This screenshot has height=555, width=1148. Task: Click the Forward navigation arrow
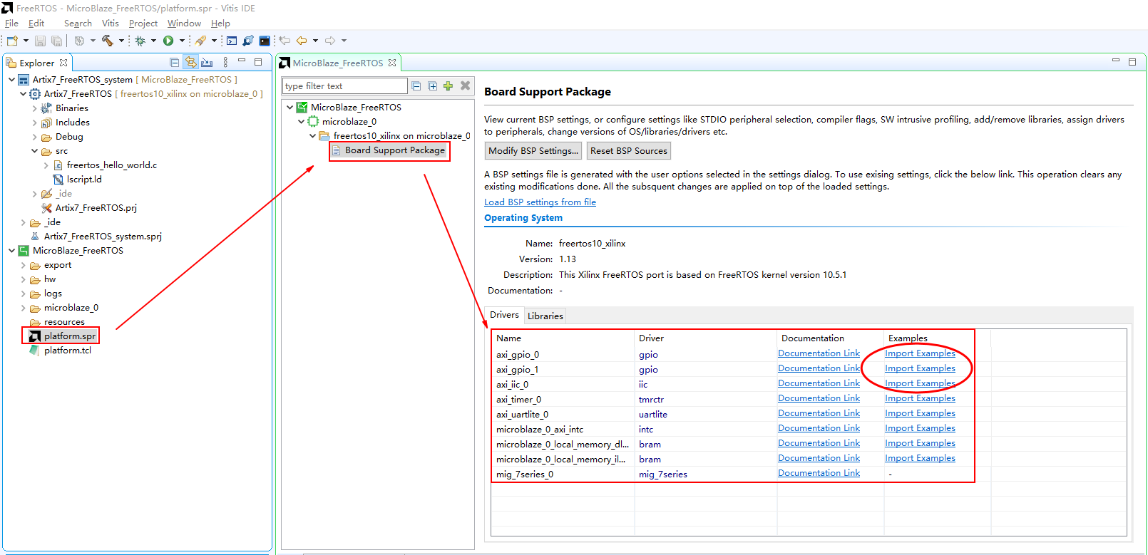coord(330,41)
